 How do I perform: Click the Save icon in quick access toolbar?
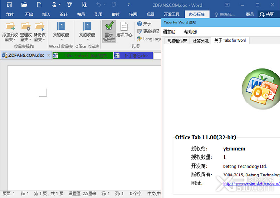click(9, 5)
